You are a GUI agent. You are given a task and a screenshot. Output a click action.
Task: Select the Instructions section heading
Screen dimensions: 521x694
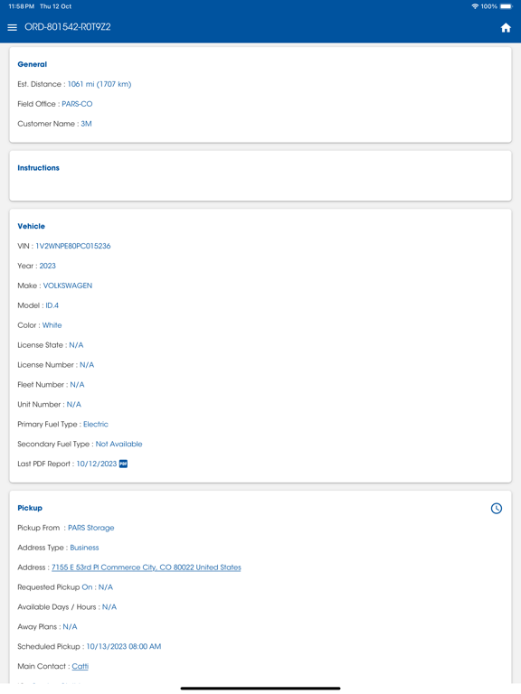pos(39,168)
